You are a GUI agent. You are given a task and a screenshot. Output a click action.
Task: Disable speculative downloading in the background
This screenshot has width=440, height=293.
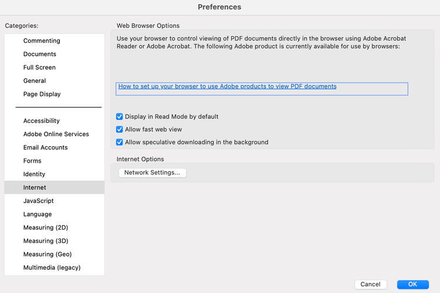[120, 142]
